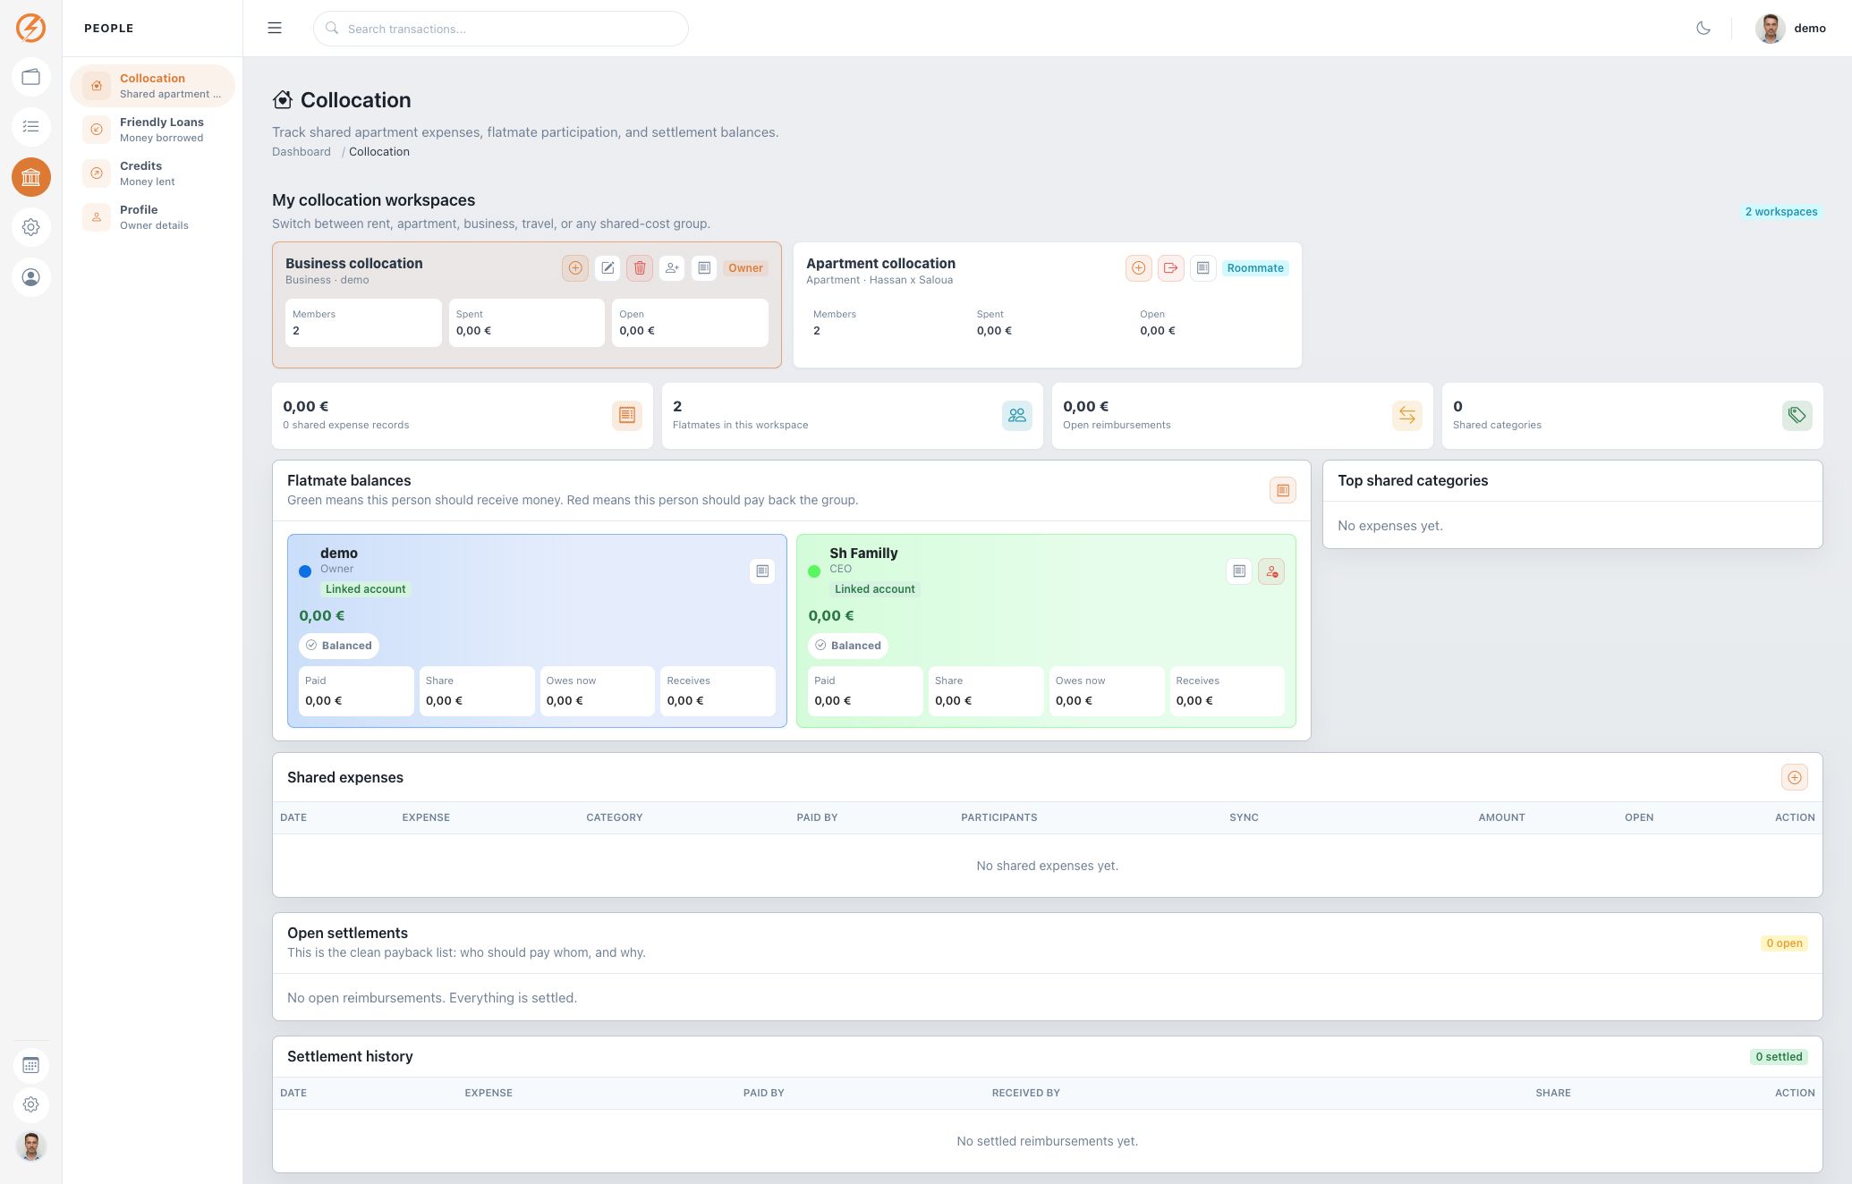Click the 2 workspaces badge
The width and height of the screenshot is (1852, 1184).
click(1781, 212)
